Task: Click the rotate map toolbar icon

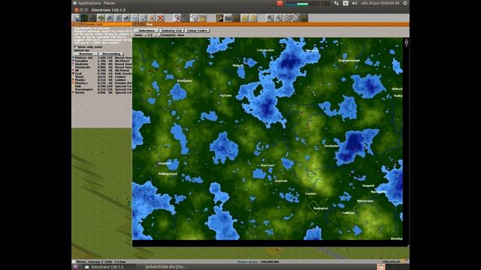Action: [295, 18]
